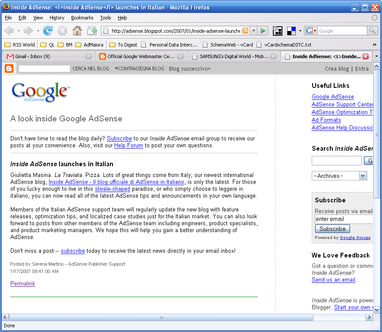The height and width of the screenshot is (332, 382).
Task: Open the Google Groups link
Action: (355, 238)
